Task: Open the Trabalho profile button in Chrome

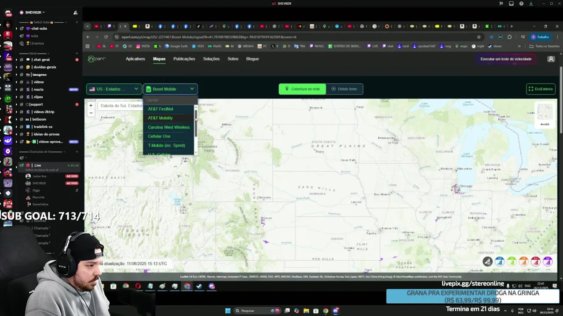Action: pos(541,37)
